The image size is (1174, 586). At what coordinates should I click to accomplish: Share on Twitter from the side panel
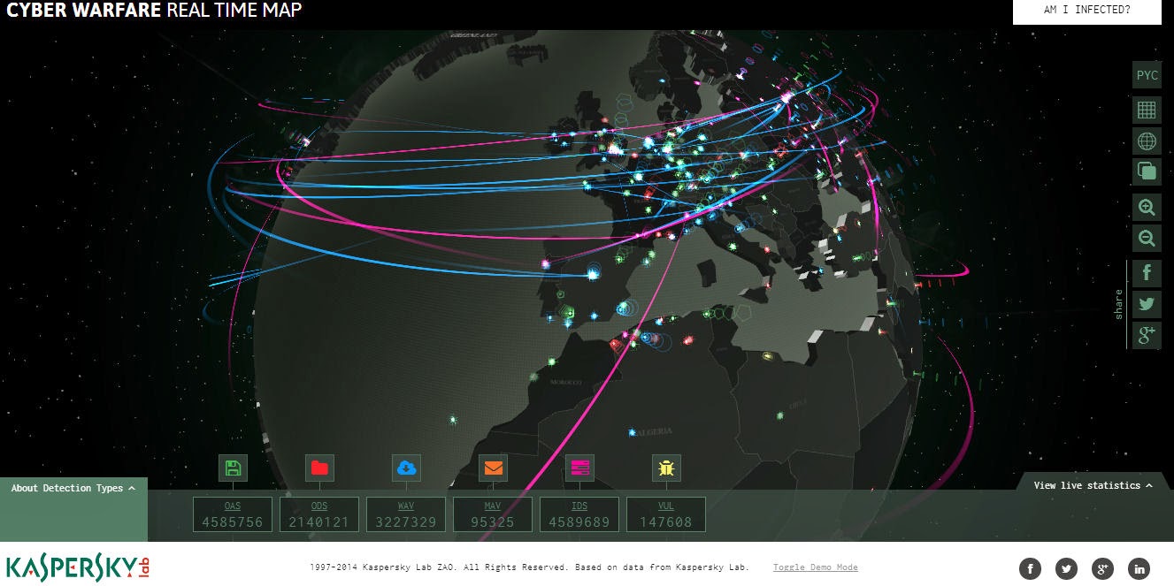pos(1147,304)
